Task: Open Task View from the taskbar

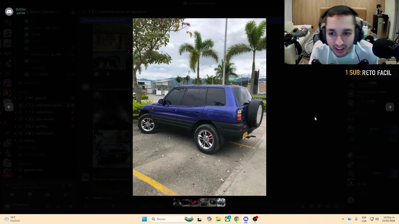Action: pyautogui.click(x=199, y=219)
